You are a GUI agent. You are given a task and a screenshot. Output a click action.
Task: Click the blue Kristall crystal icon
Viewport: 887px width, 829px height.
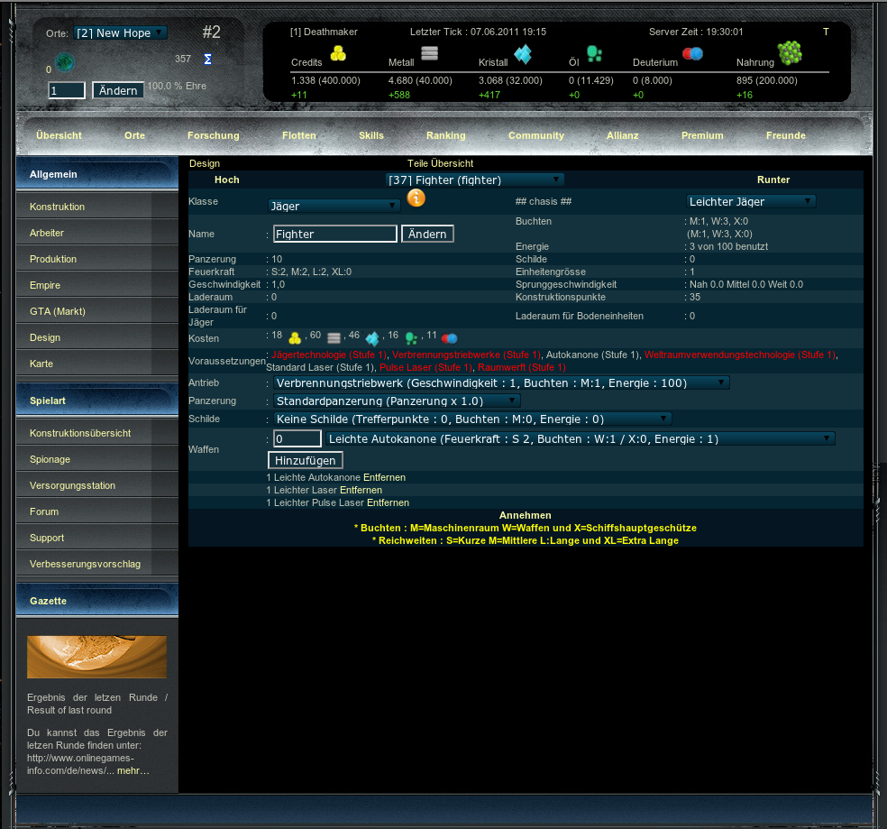click(x=523, y=55)
